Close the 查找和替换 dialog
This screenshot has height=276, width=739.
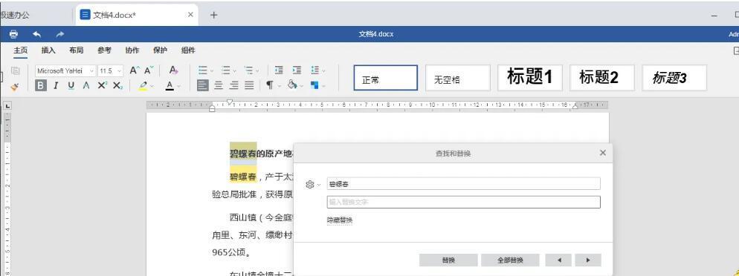[x=602, y=153]
